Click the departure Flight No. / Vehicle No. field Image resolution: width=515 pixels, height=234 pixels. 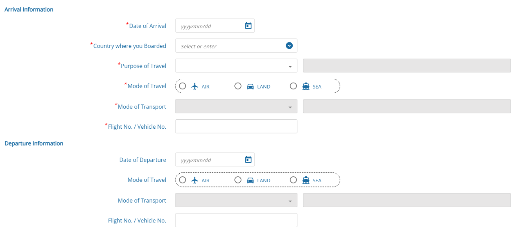[236, 220]
